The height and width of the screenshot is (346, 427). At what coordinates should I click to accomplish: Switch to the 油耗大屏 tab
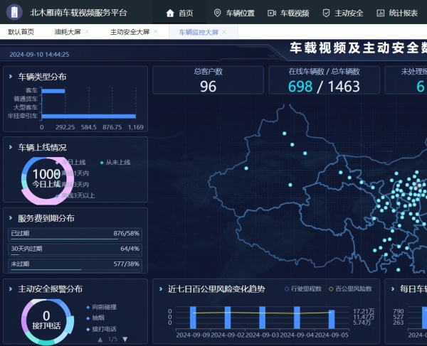[x=67, y=32]
